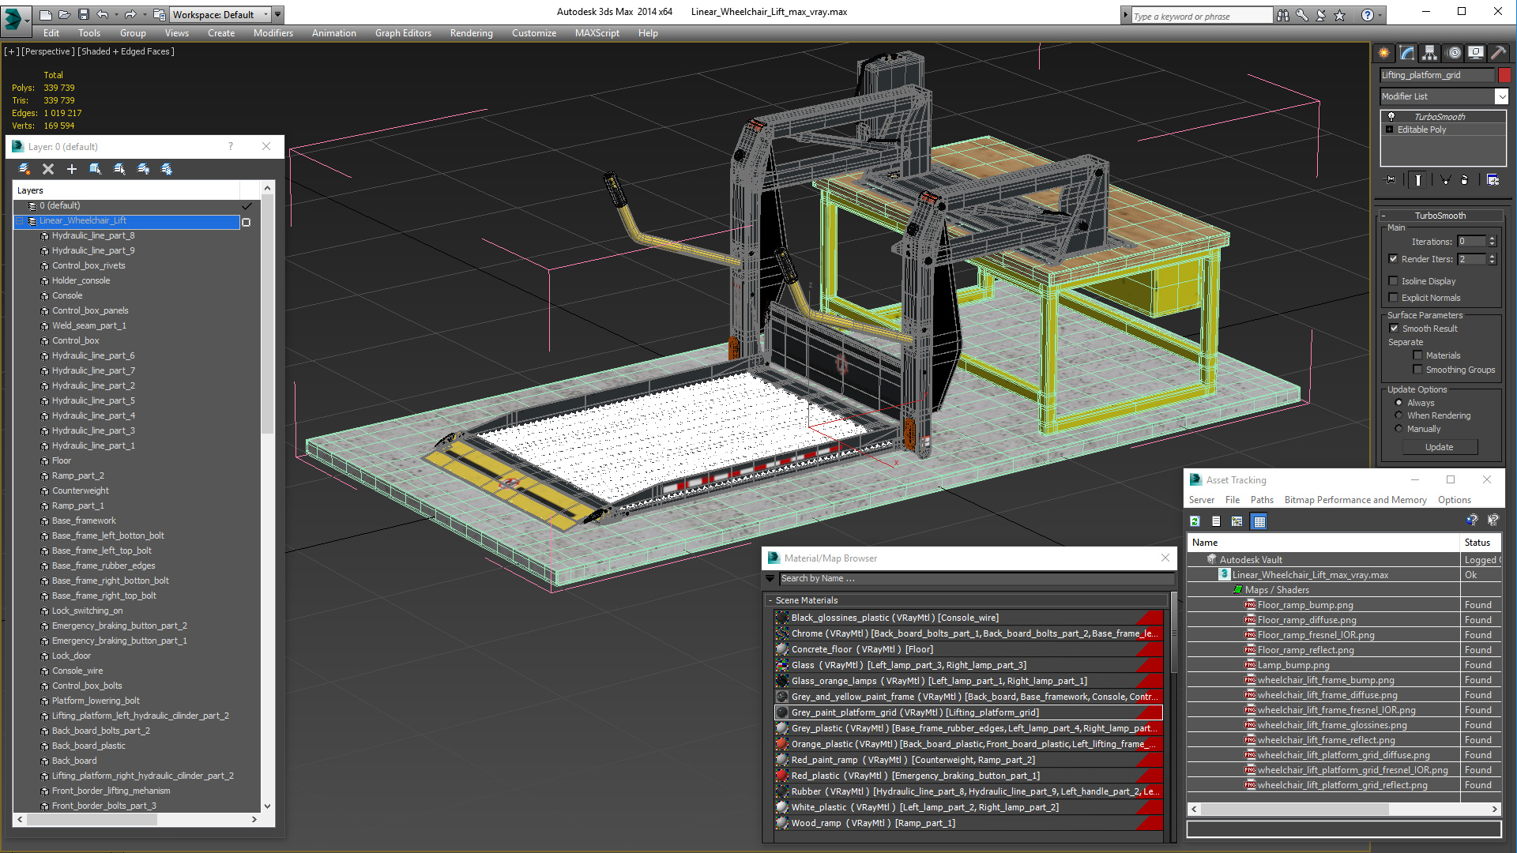Click the Status column header
Image resolution: width=1517 pixels, height=853 pixels.
point(1480,543)
